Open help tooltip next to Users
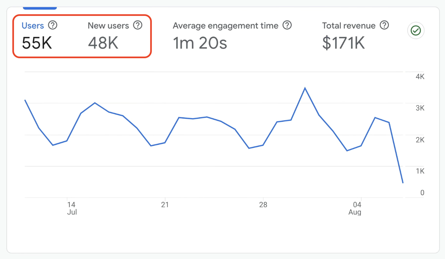The height and width of the screenshot is (259, 445). pos(52,25)
